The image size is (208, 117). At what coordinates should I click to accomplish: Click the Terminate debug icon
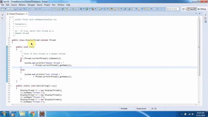(36, 9)
